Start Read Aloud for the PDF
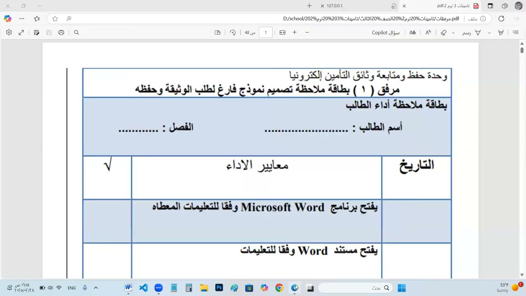The height and width of the screenshot is (296, 526). click(428, 32)
